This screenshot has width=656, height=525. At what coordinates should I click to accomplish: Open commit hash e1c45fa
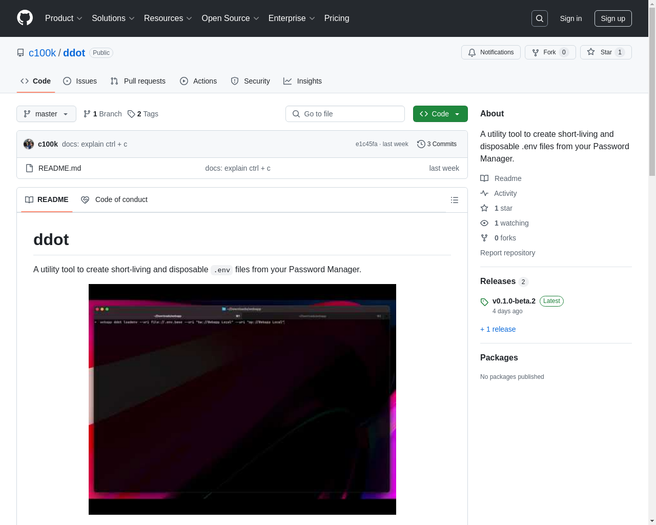(x=366, y=144)
